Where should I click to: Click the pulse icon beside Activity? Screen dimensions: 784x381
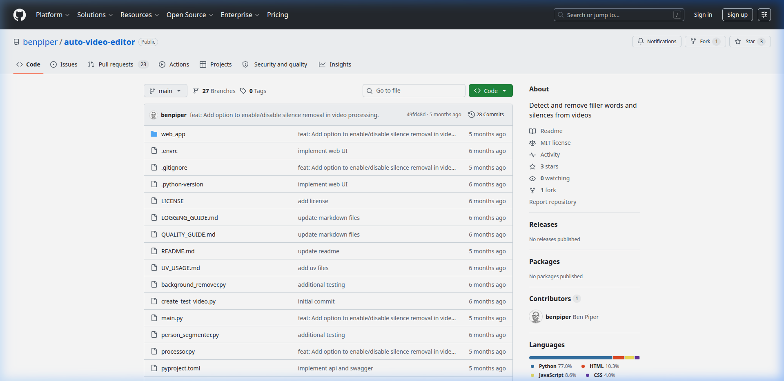click(x=532, y=155)
